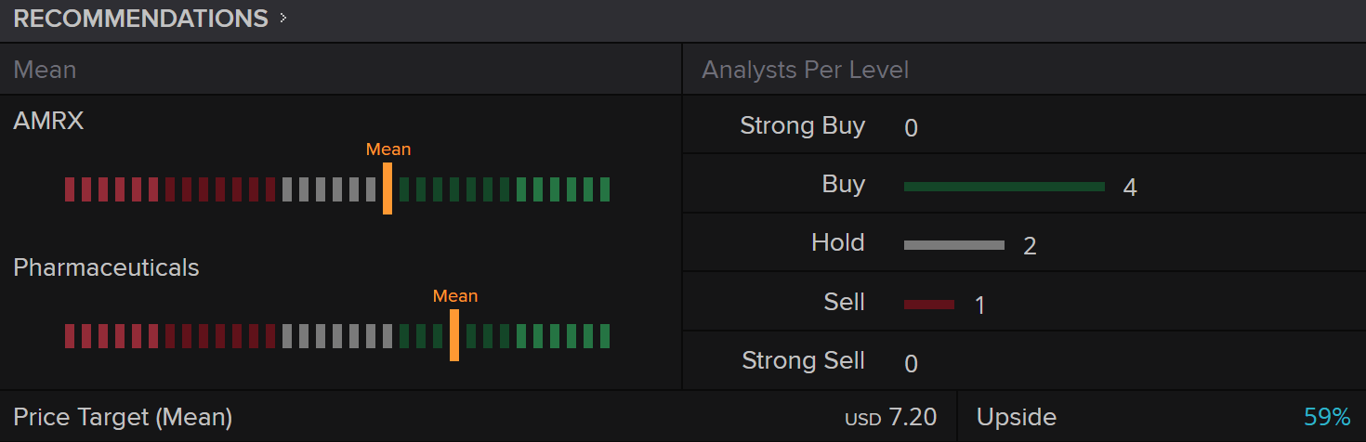The height and width of the screenshot is (442, 1366).
Task: Open the RECOMMENDATIONS section title
Action: (140, 19)
